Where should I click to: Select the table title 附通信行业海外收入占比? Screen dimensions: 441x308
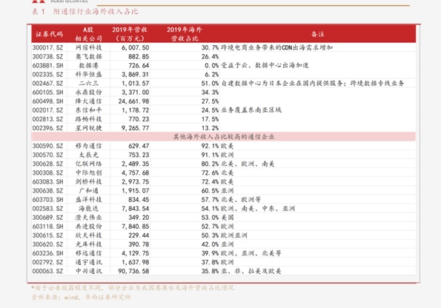96,12
